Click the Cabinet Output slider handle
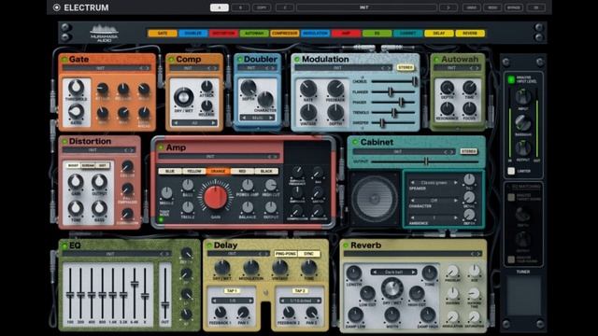Screen dimensions: 598x336 (x=426, y=161)
